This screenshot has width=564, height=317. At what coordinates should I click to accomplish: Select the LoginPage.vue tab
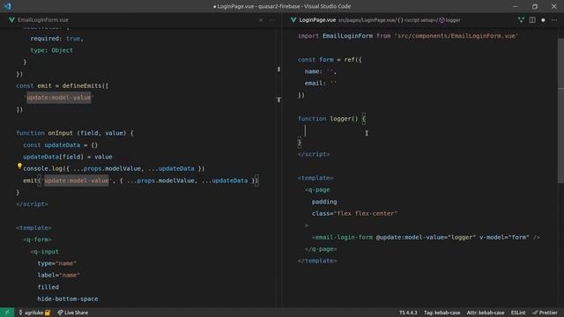coord(317,20)
